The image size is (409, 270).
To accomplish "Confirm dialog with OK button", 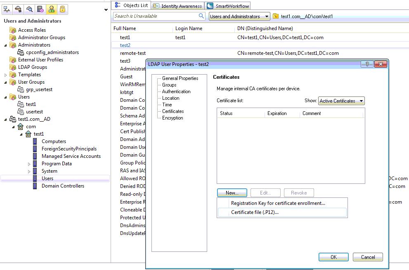I will click(333, 257).
